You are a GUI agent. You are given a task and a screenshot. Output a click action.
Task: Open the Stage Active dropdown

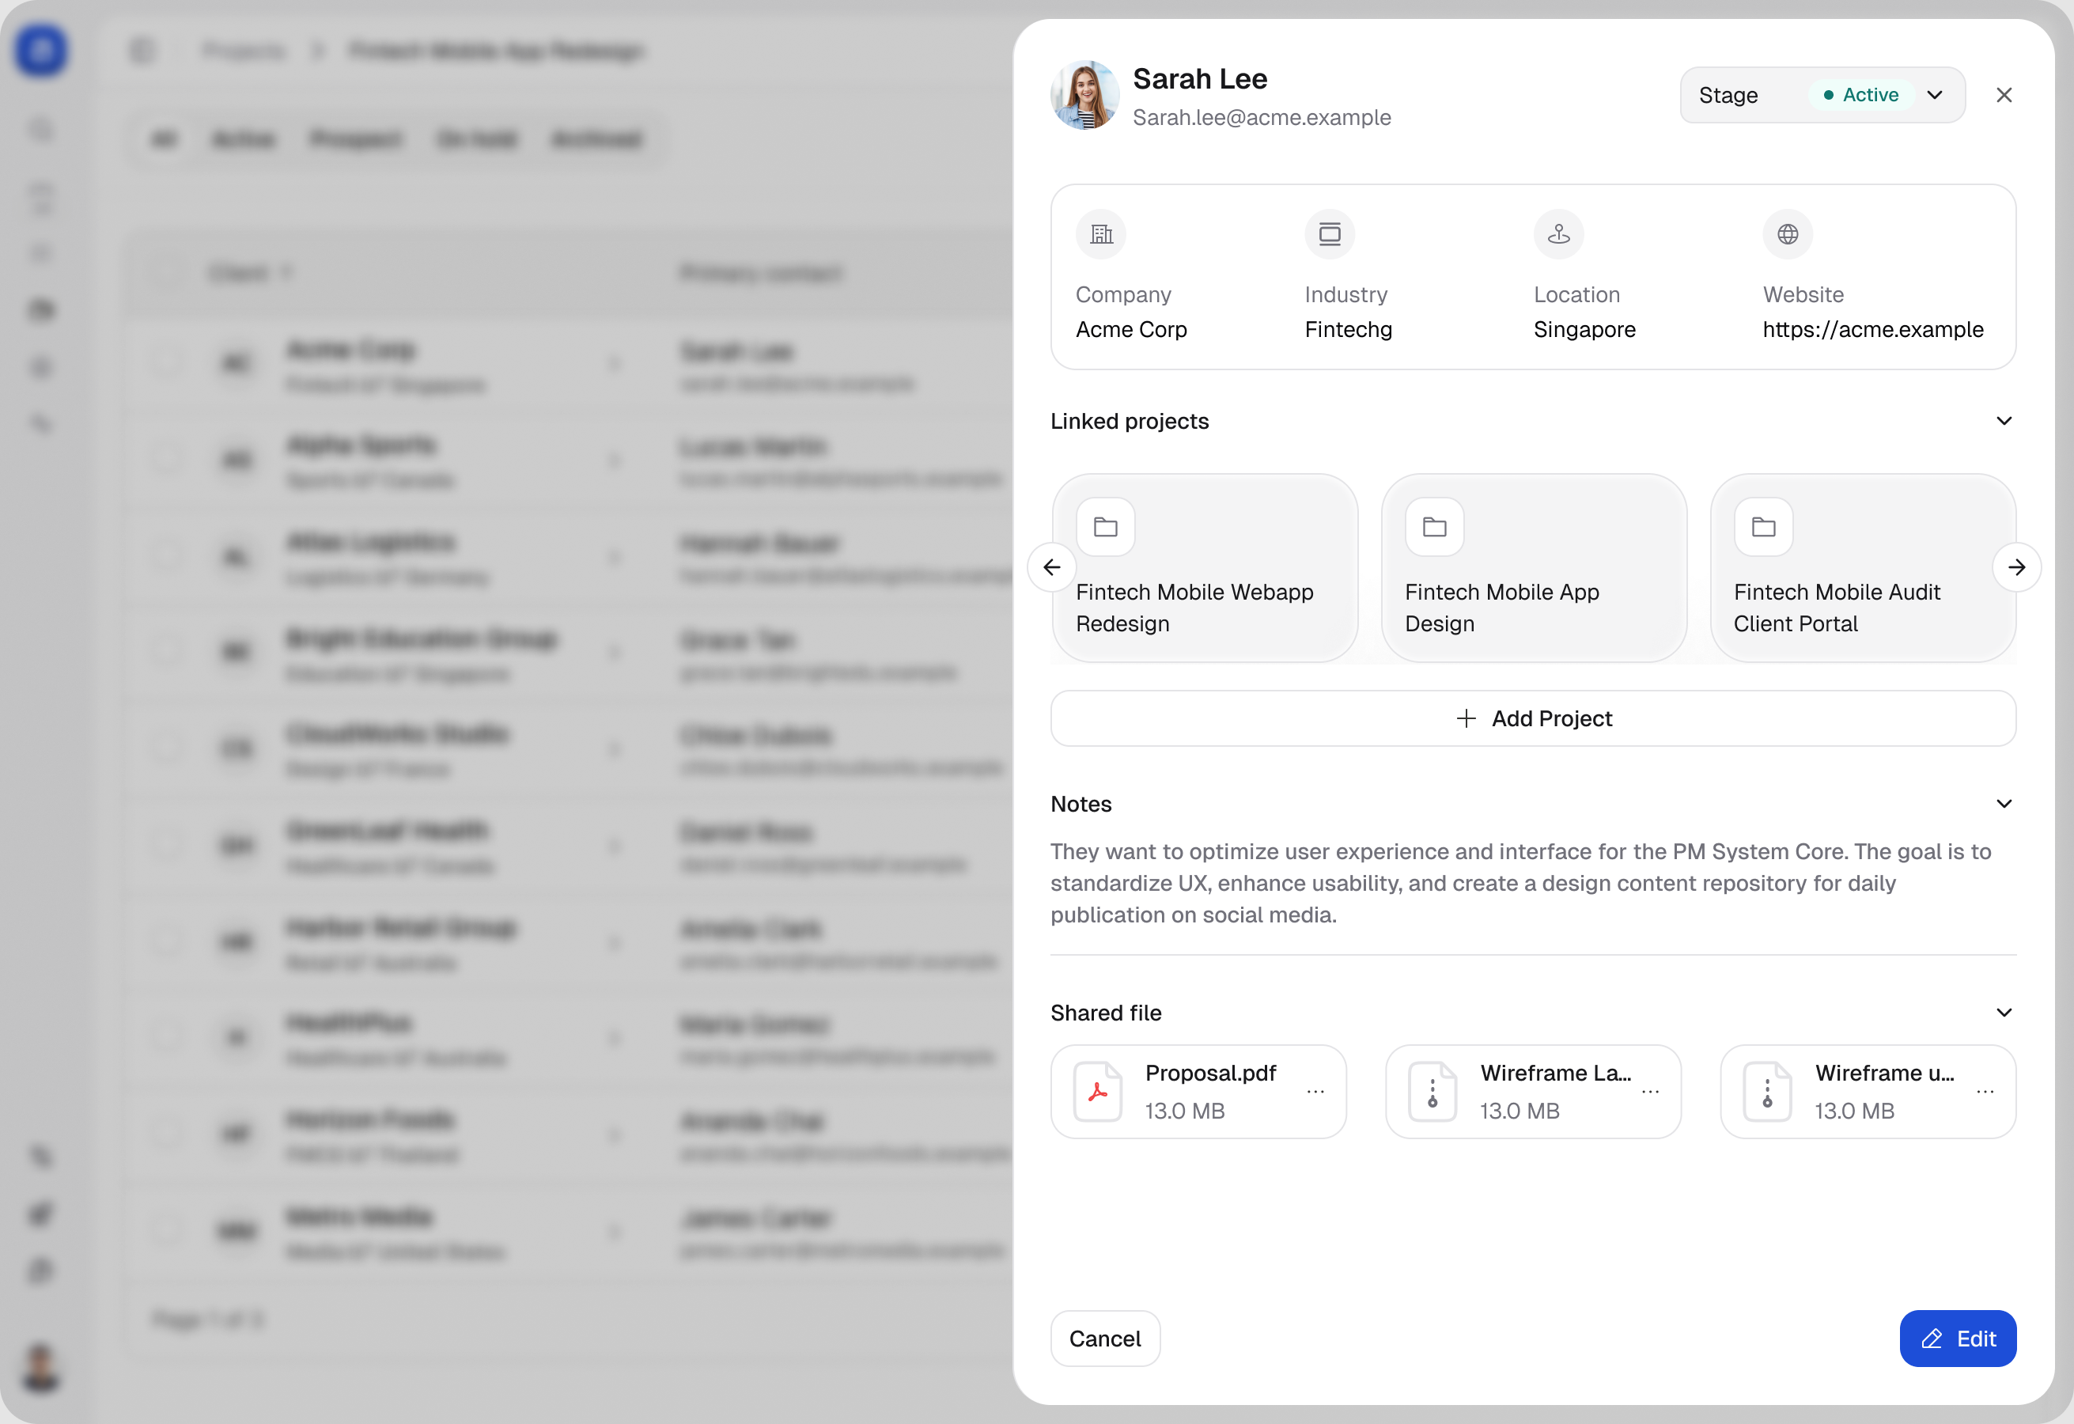(1822, 95)
